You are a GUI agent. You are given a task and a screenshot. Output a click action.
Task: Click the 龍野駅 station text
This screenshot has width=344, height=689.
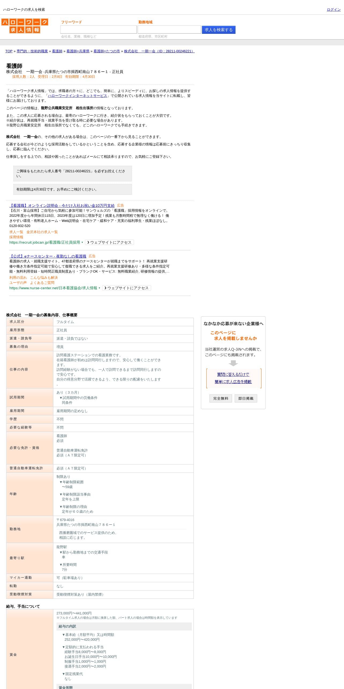pos(62,547)
